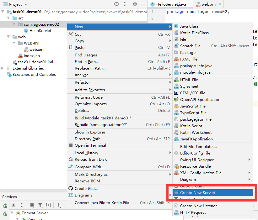Collapse the web folder node

[x=8, y=37]
